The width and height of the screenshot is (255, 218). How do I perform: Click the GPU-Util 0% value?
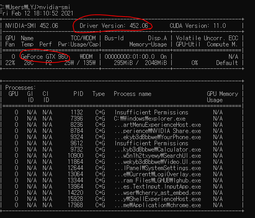click(x=195, y=63)
